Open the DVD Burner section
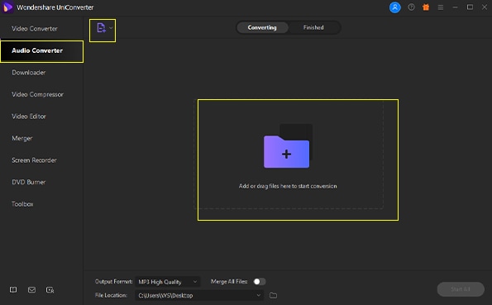Image resolution: width=492 pixels, height=305 pixels. [41, 183]
